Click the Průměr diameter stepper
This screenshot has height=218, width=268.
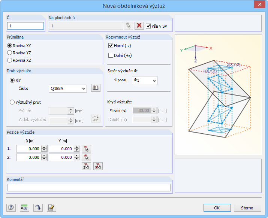tap(70, 111)
